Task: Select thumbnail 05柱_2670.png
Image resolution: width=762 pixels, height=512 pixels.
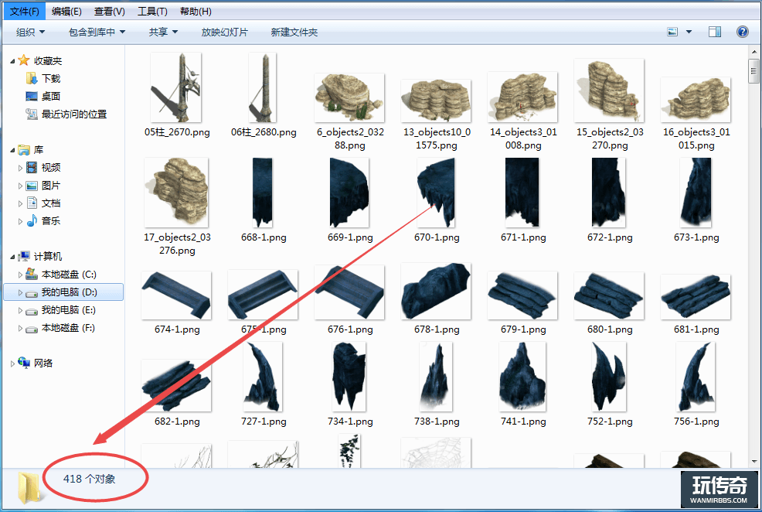Action: pos(177,87)
